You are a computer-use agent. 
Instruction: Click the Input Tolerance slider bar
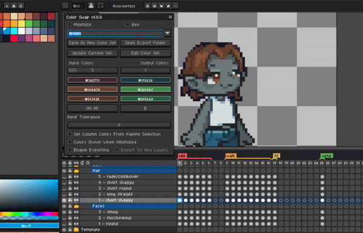pyautogui.click(x=119, y=125)
